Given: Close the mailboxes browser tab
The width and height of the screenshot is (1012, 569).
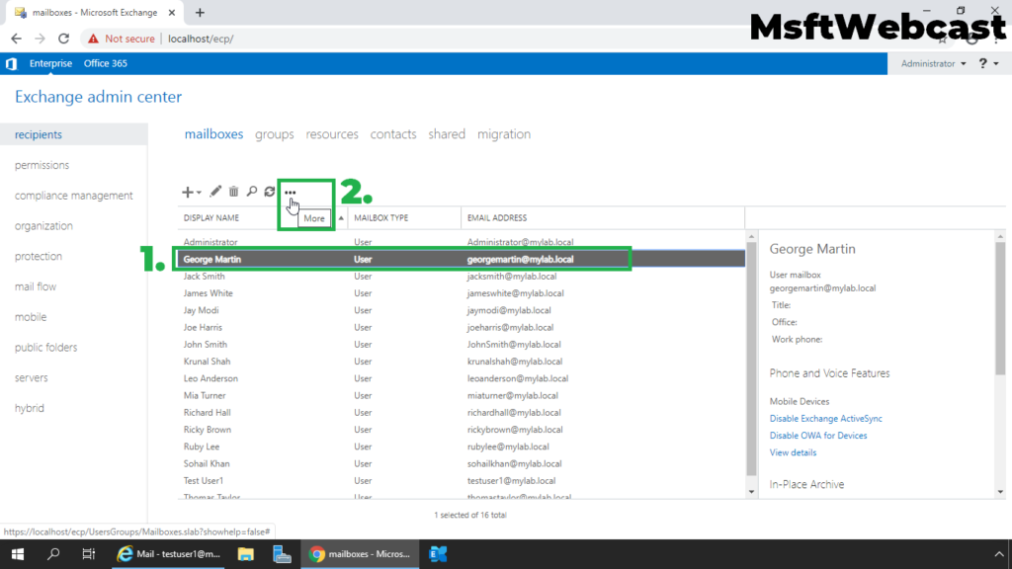Looking at the screenshot, I should [x=172, y=12].
